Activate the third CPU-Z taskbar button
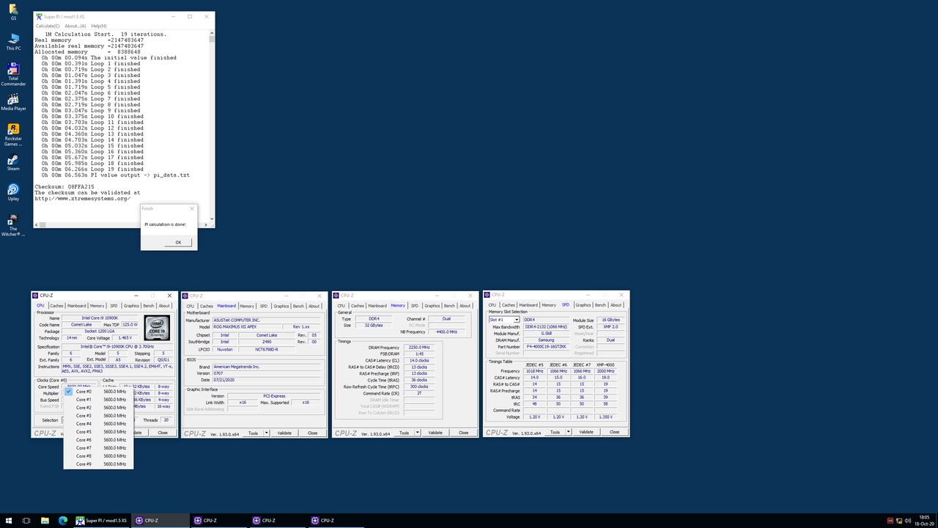The image size is (938, 528). click(x=278, y=521)
